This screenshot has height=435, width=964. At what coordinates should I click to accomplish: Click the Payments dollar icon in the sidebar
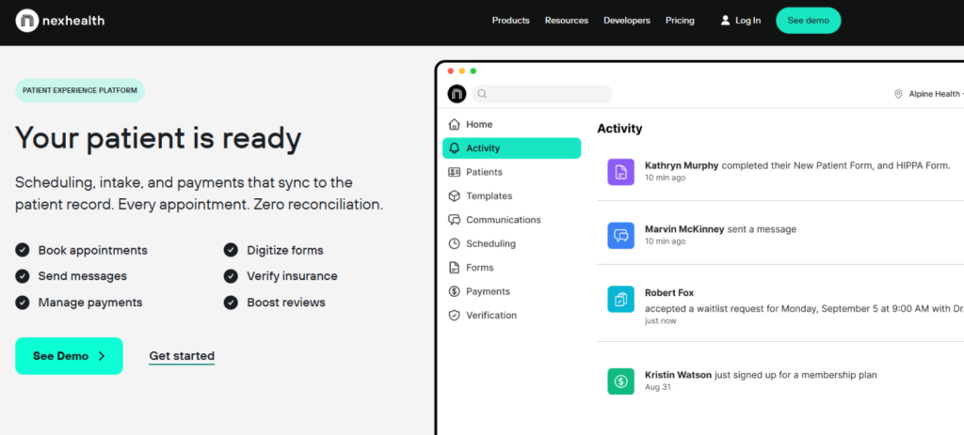click(x=455, y=291)
